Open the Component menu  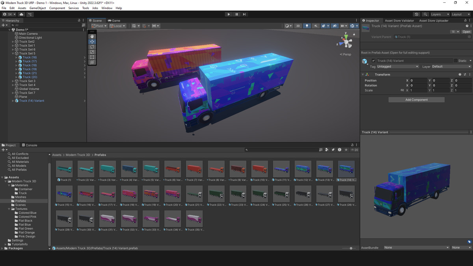(x=57, y=8)
